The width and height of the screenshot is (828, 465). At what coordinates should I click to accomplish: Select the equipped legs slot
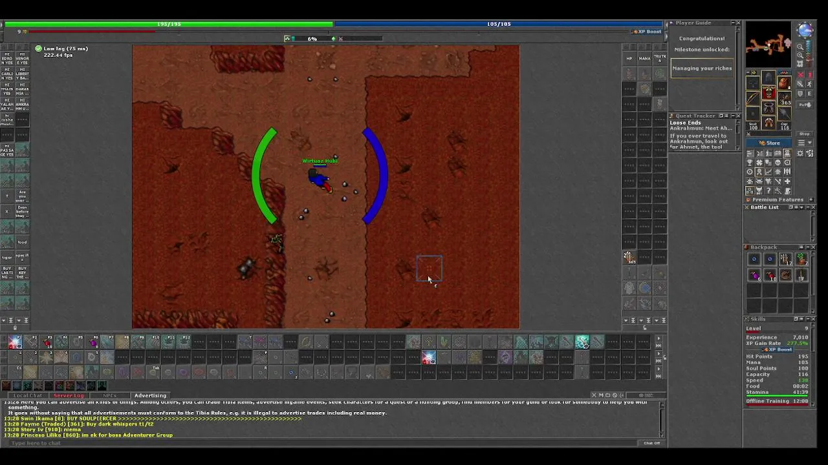(768, 107)
